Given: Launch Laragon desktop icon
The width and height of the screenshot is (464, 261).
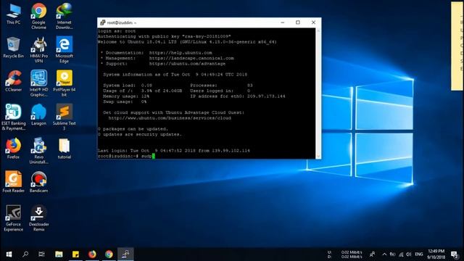Looking at the screenshot, I should click(x=38, y=115).
